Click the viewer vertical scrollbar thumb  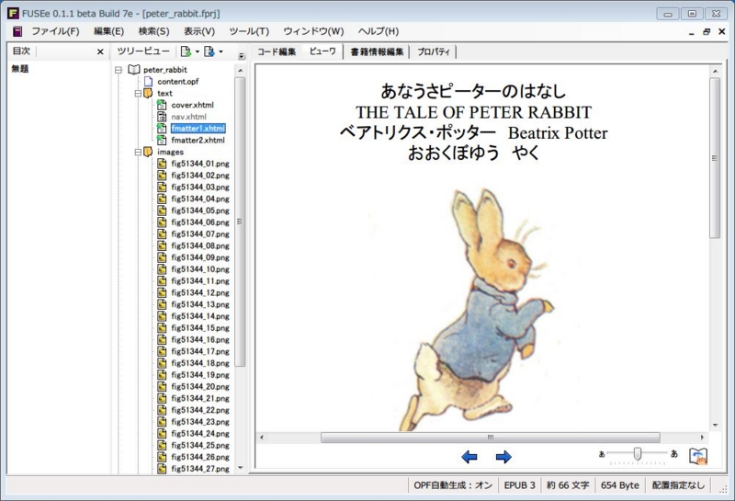[x=715, y=158]
